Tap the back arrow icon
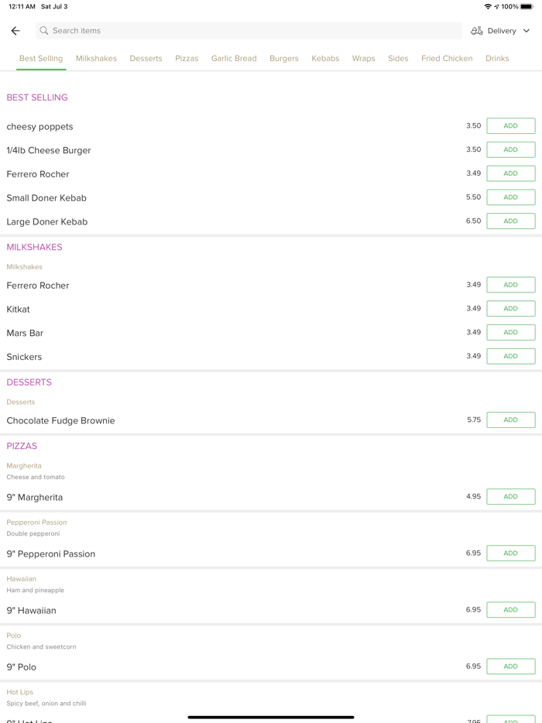 point(15,31)
